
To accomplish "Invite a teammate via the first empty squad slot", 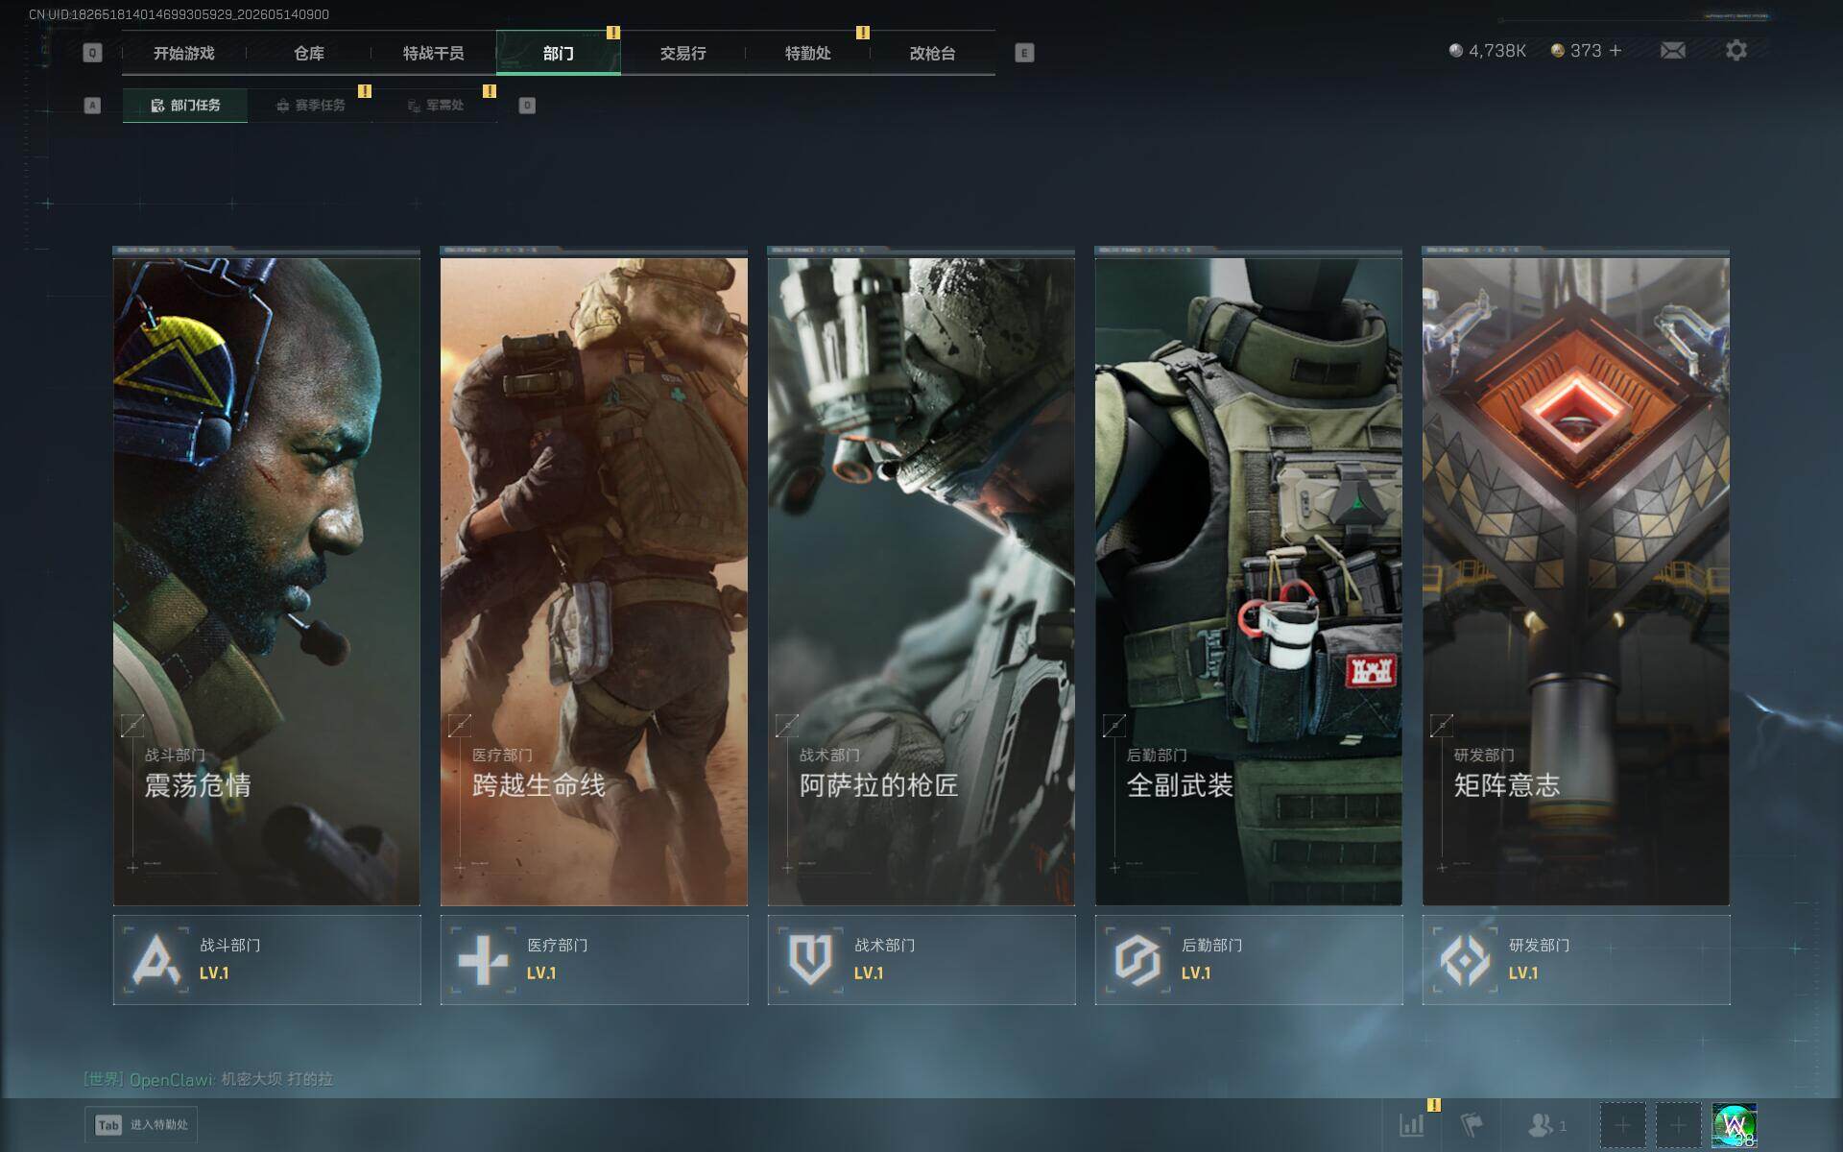I will click(1622, 1125).
